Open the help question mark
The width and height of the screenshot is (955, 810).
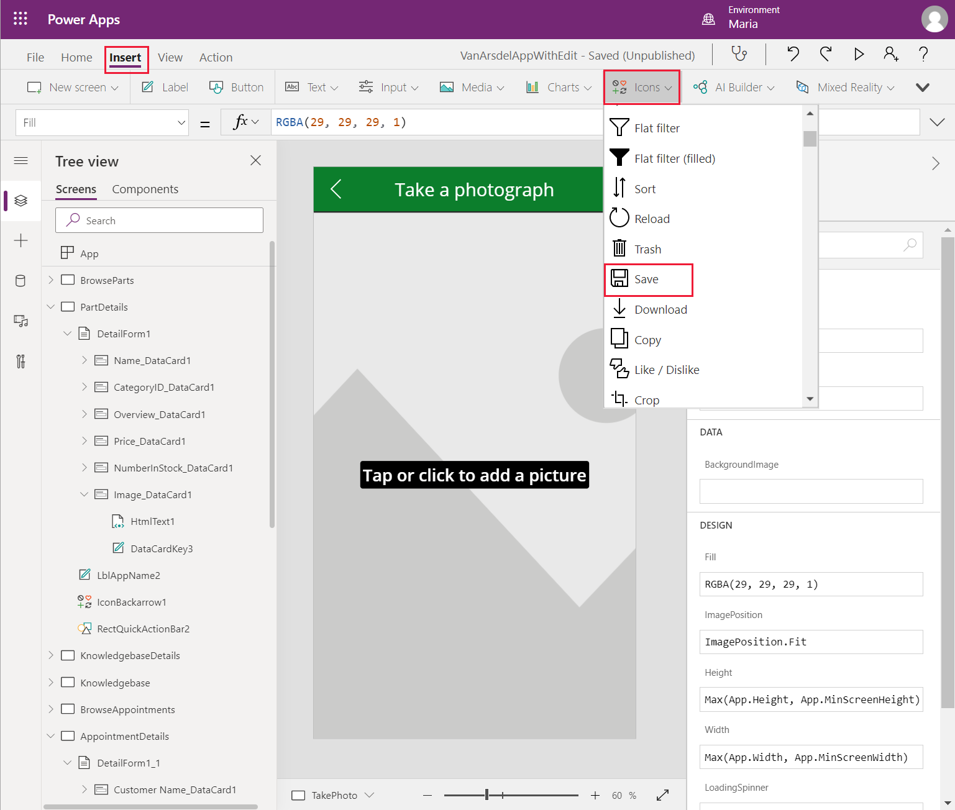click(x=923, y=54)
